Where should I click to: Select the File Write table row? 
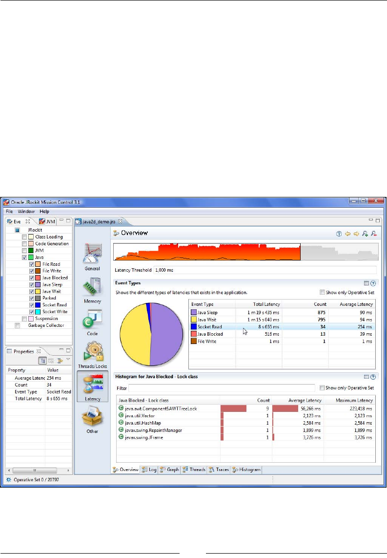pos(282,341)
